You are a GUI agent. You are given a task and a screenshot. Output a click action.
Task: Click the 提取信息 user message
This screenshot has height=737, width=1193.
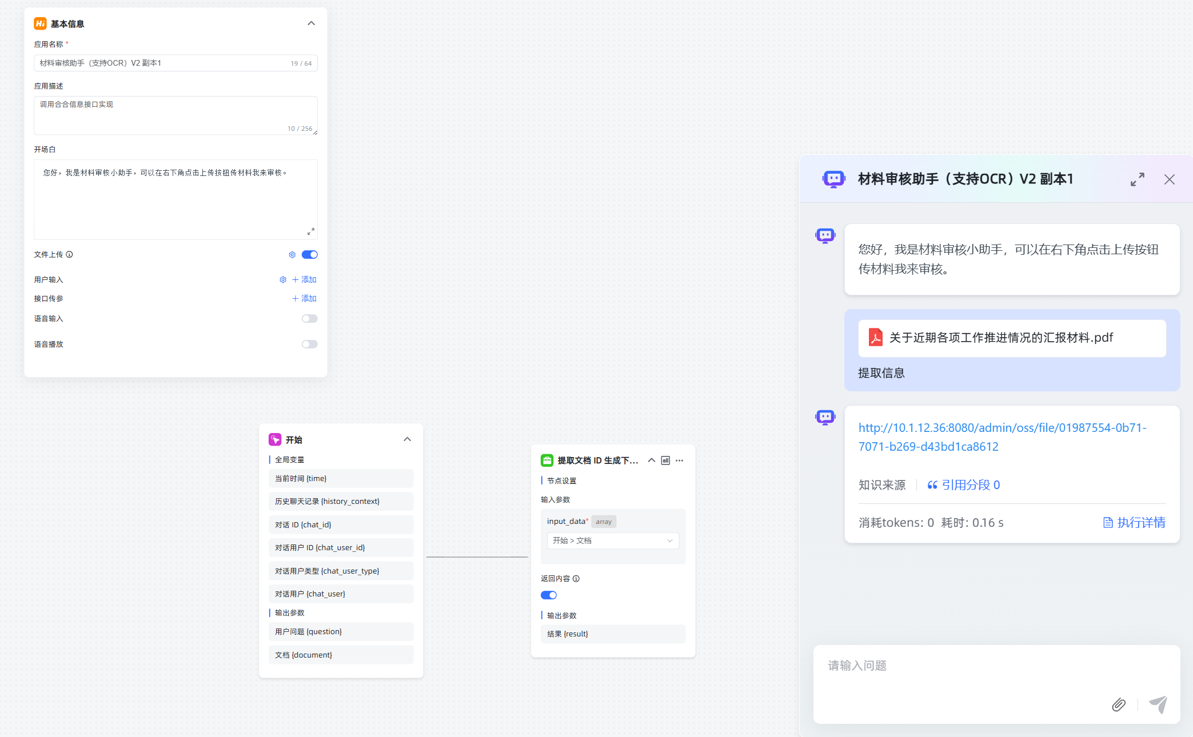pos(881,373)
